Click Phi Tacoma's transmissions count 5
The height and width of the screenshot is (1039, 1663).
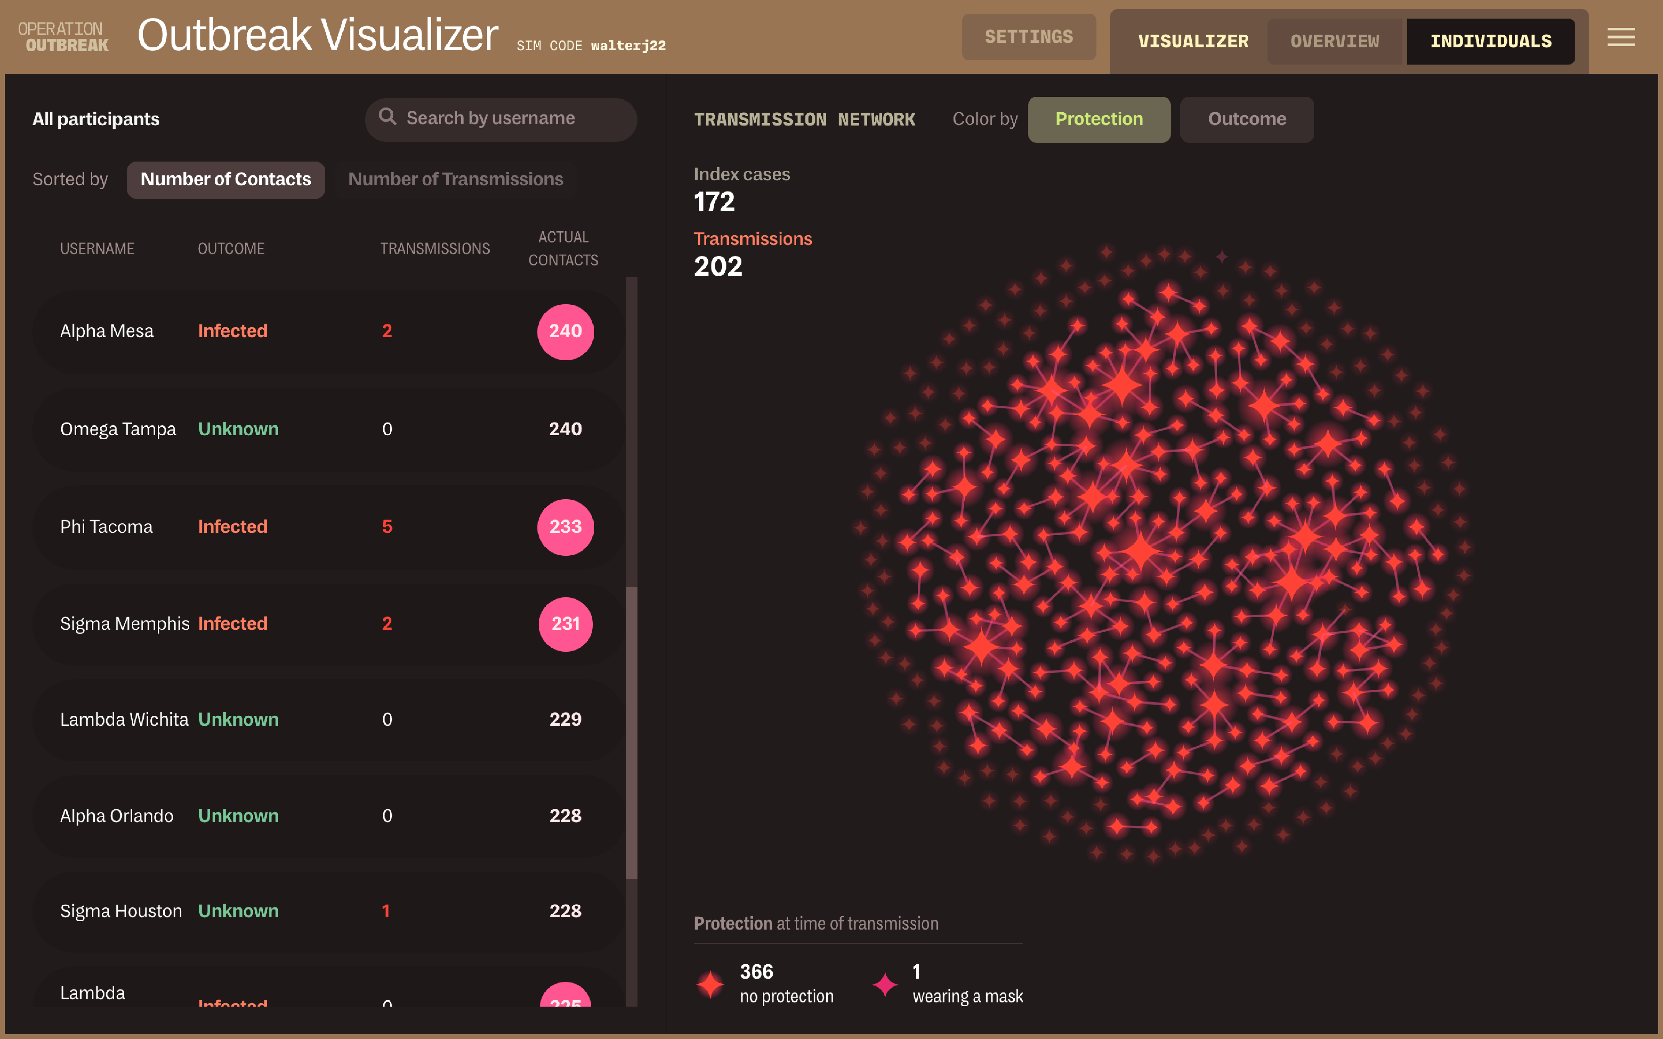[x=387, y=527]
